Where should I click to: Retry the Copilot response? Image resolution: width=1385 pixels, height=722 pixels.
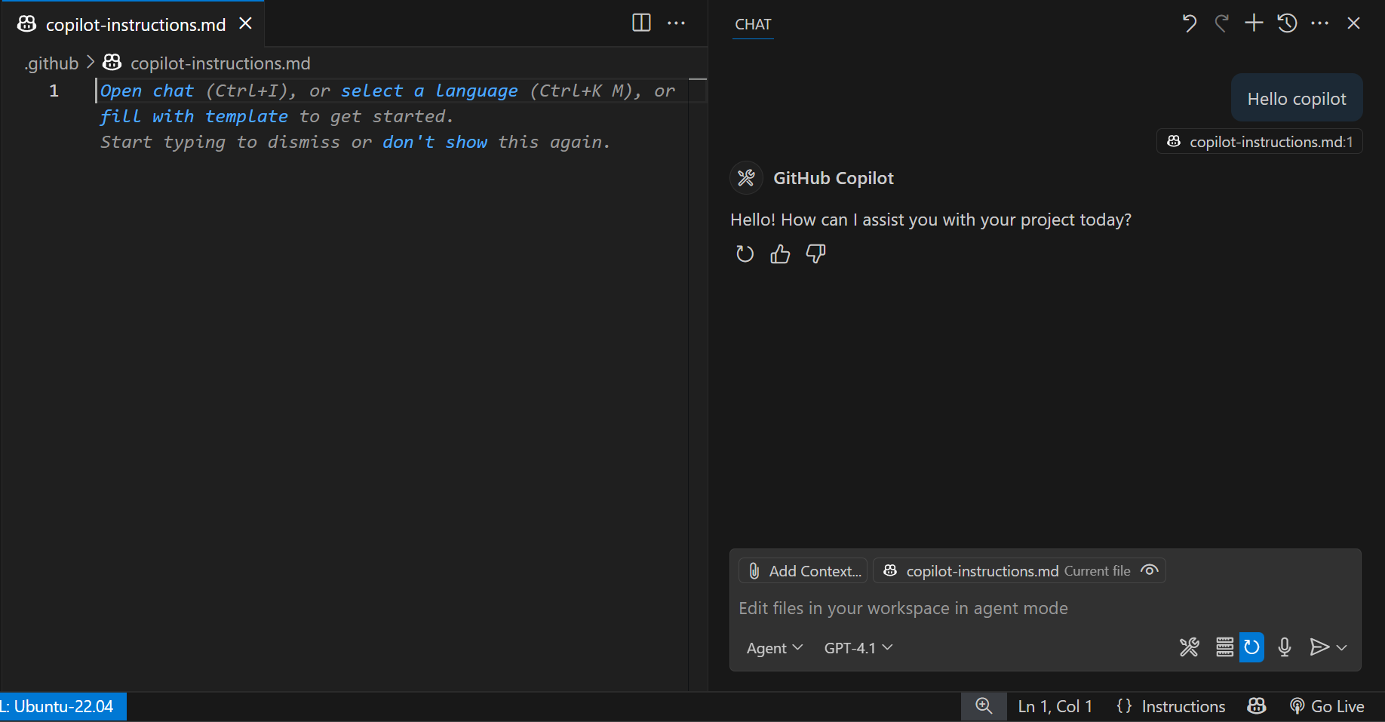click(745, 253)
